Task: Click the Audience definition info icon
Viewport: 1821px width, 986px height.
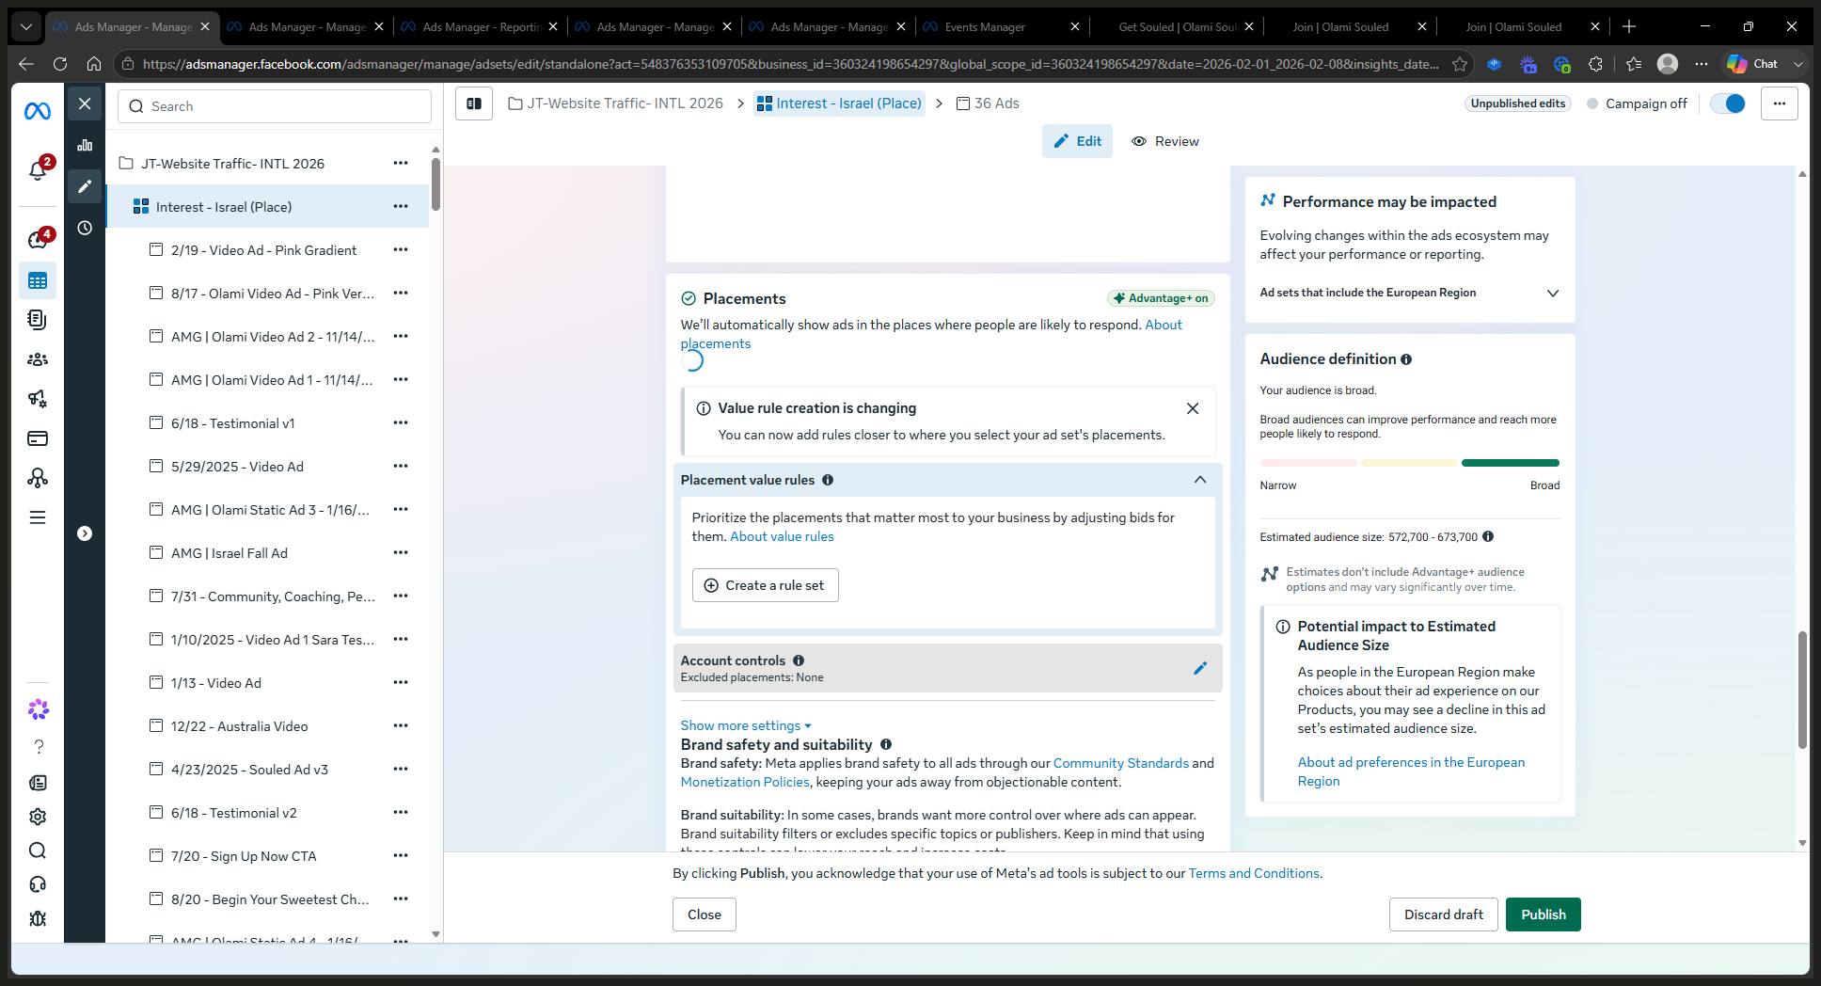Action: click(1406, 359)
